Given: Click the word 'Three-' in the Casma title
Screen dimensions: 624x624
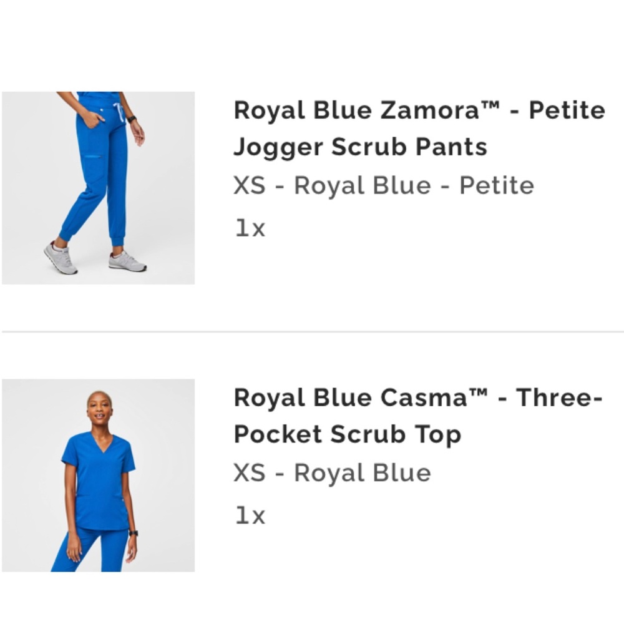Looking at the screenshot, I should click(559, 397).
